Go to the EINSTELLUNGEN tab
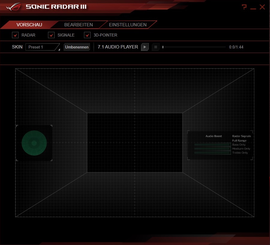270x245 pixels. [x=128, y=25]
